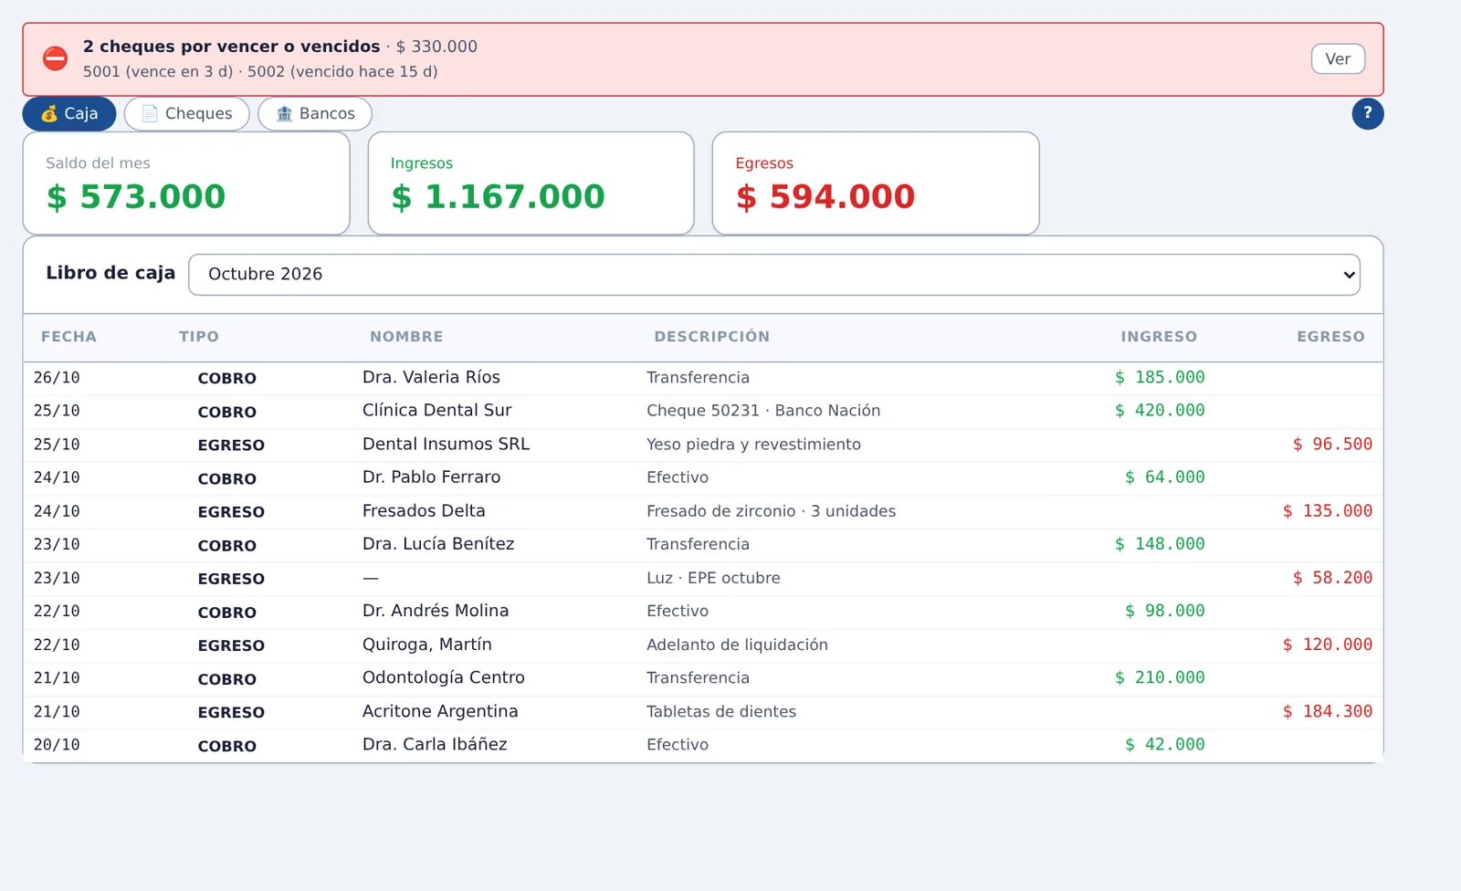The image size is (1461, 891).
Task: Click the NOMBRE column header
Action: click(x=406, y=337)
